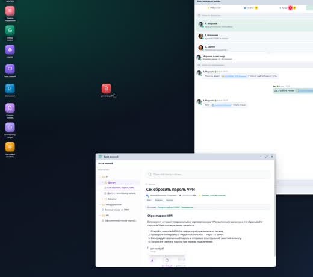Viewport: 313px width, 277px height.
Task: Select the red vpn-reset.pdf file on desktop
Action: [x=107, y=89]
